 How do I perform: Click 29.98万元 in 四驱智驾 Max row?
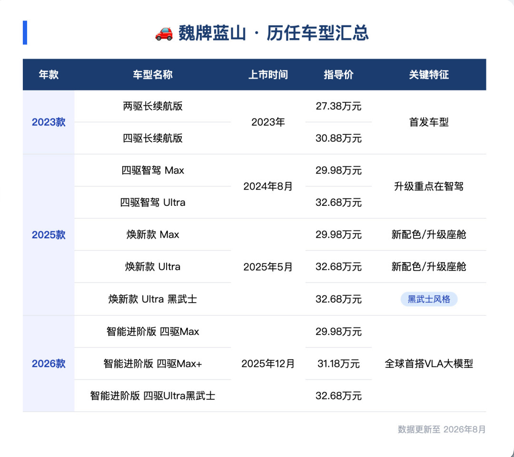tap(339, 171)
